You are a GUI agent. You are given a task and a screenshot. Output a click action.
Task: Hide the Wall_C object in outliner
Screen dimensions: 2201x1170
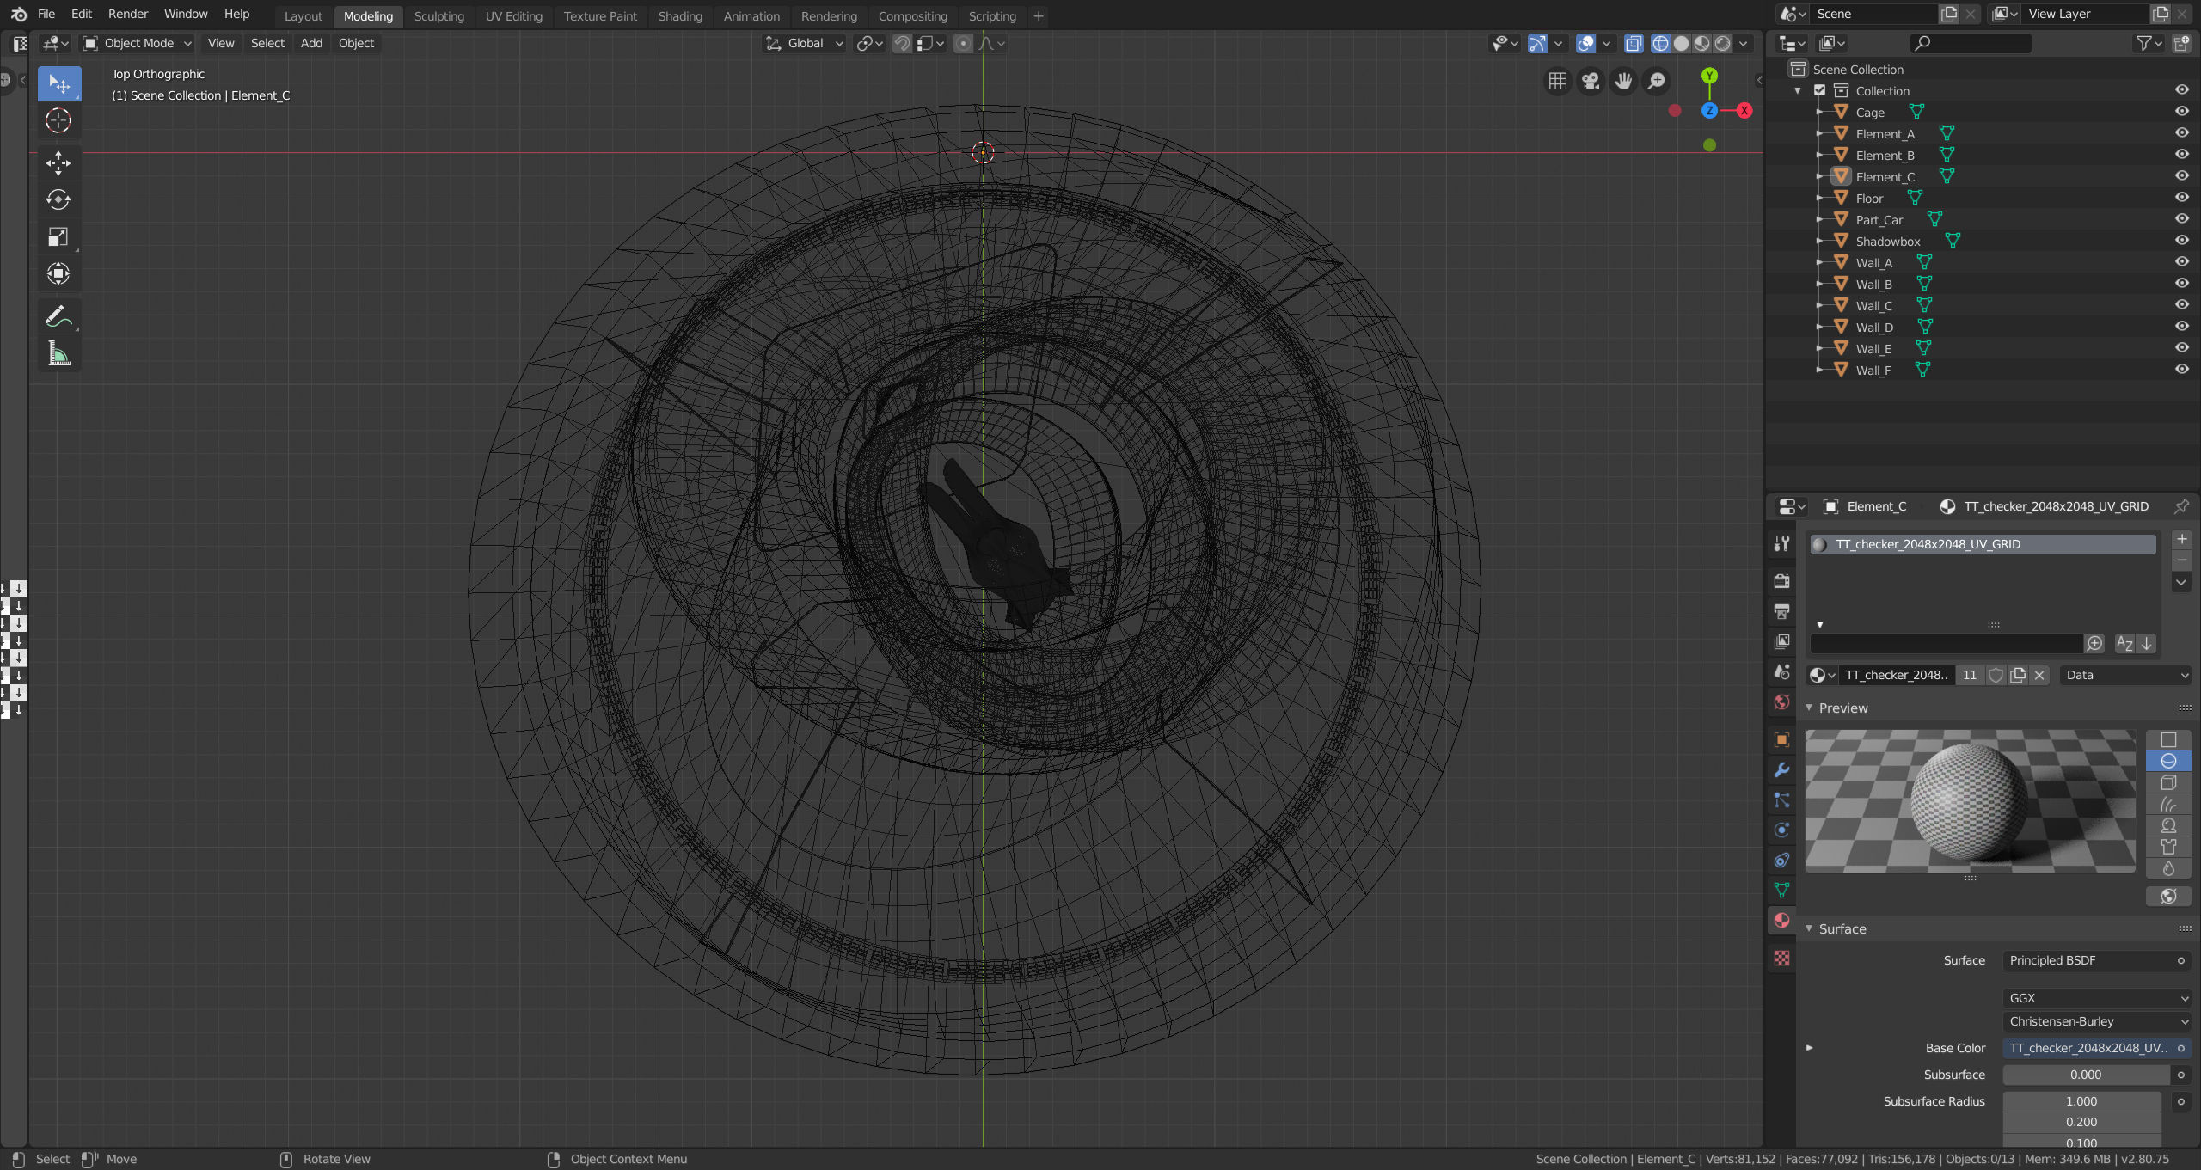[2181, 305]
